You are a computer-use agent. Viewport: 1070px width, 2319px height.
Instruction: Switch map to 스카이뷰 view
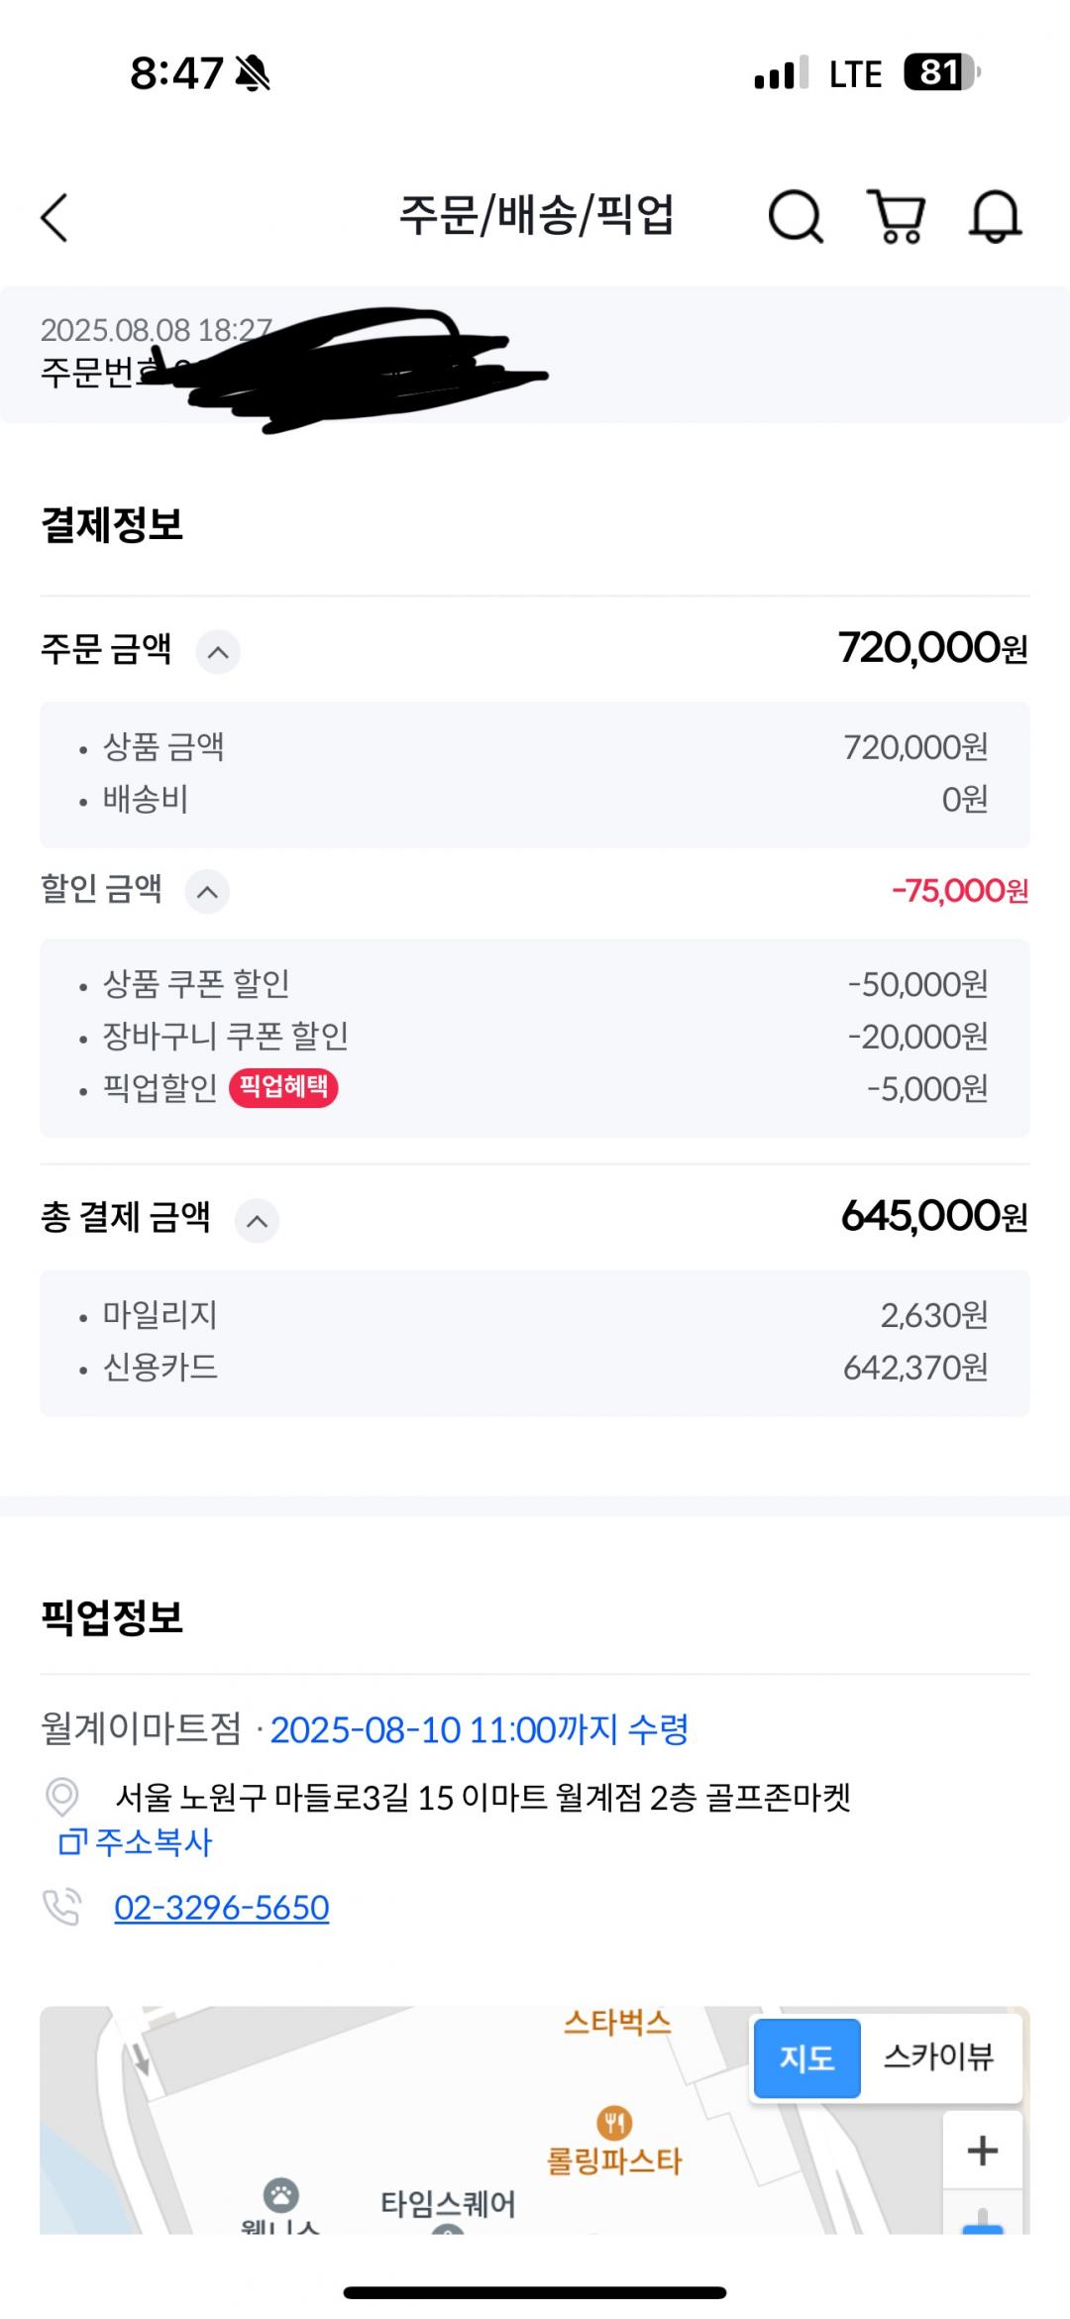click(x=938, y=2058)
